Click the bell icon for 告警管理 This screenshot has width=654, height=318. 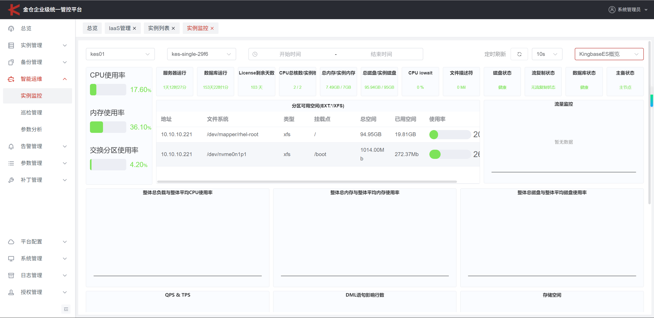pos(11,146)
